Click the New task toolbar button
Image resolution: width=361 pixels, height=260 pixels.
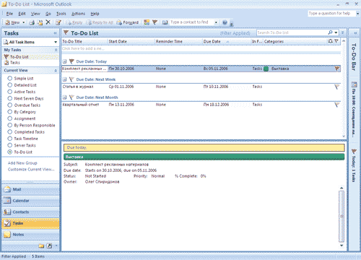pyautogui.click(x=12, y=22)
